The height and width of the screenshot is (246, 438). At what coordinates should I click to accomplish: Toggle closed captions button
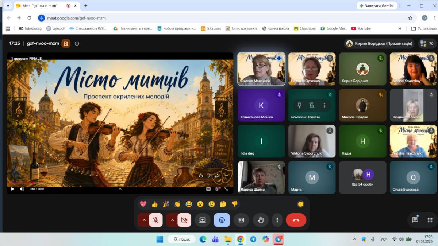pos(241,220)
